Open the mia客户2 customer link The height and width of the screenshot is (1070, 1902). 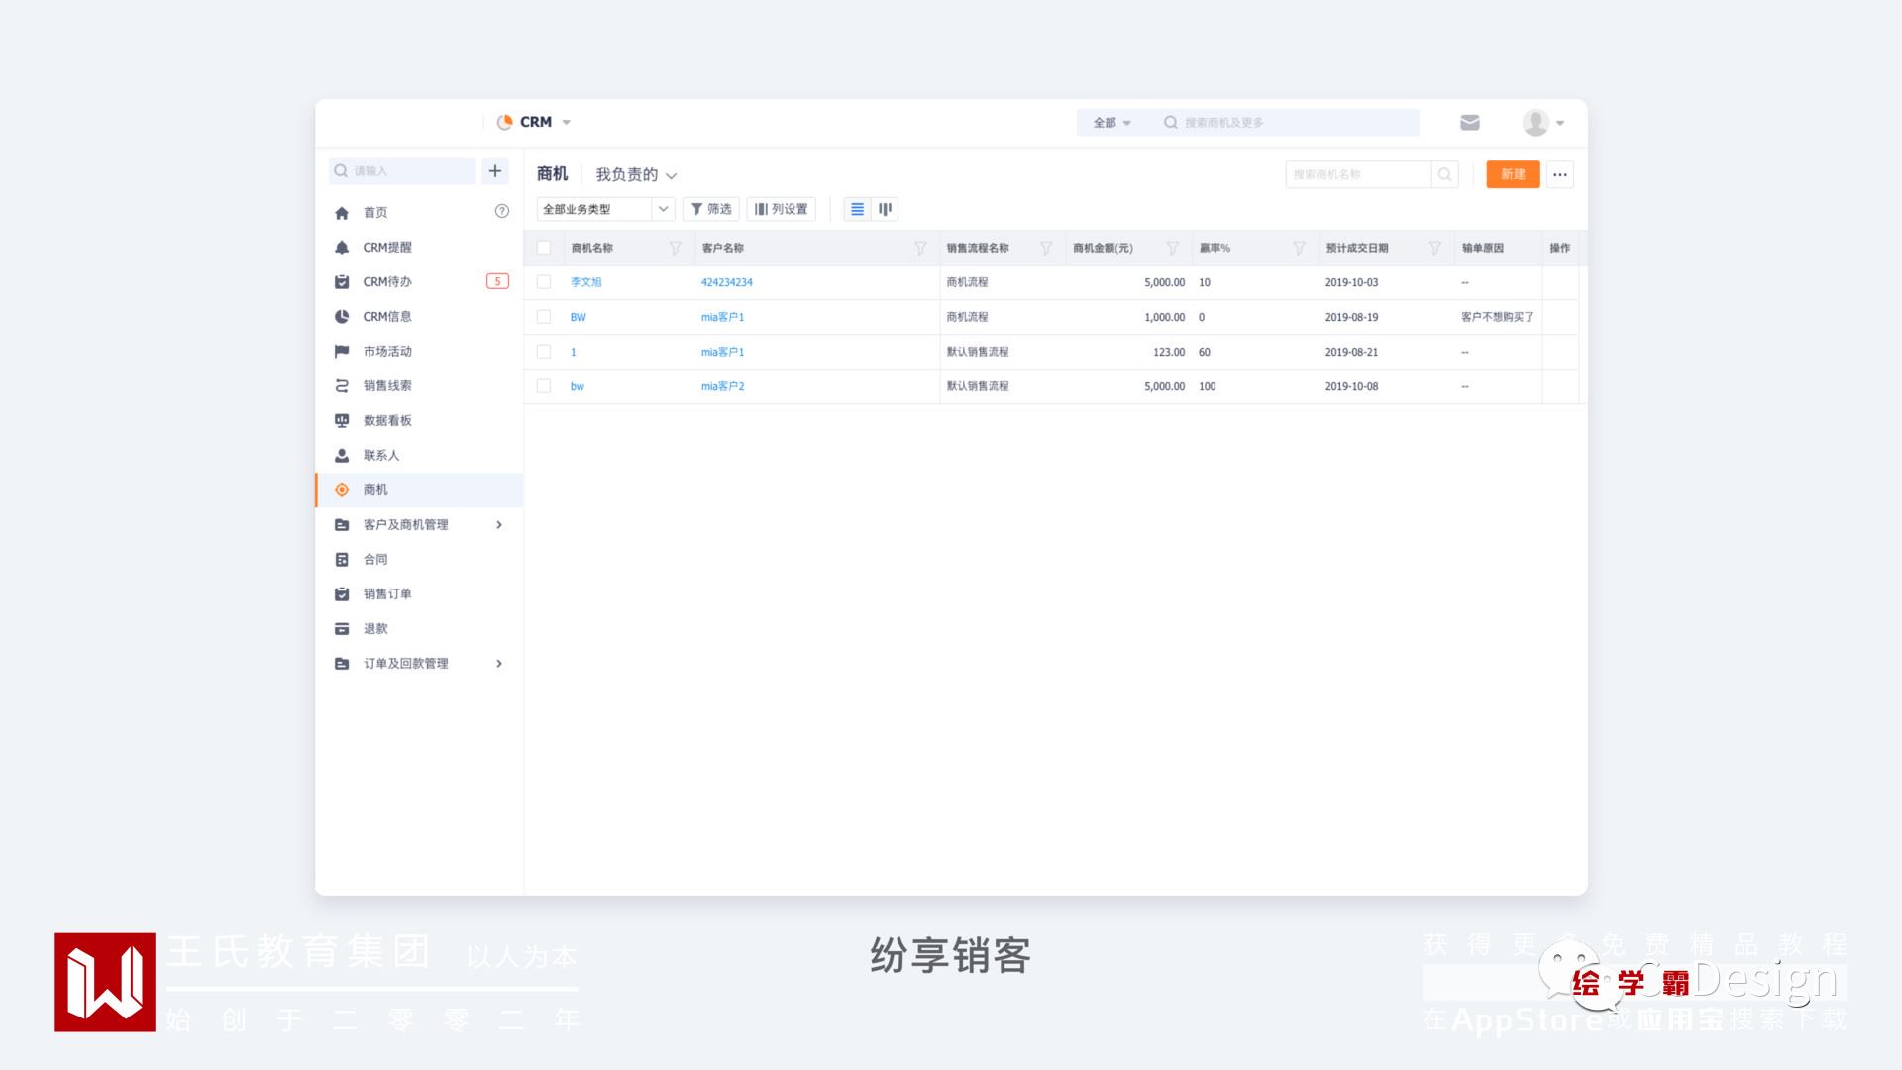coord(722,386)
